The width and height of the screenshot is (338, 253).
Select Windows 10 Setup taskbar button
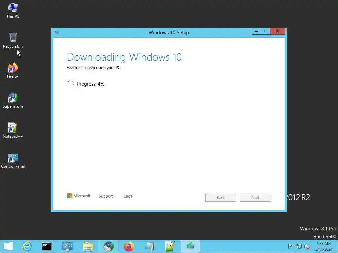click(x=190, y=246)
